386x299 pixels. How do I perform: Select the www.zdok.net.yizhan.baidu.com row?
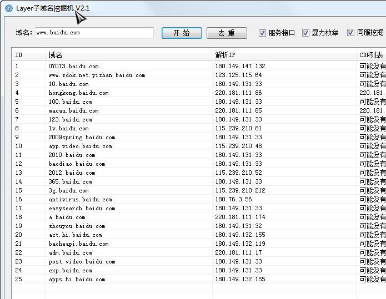(97, 75)
